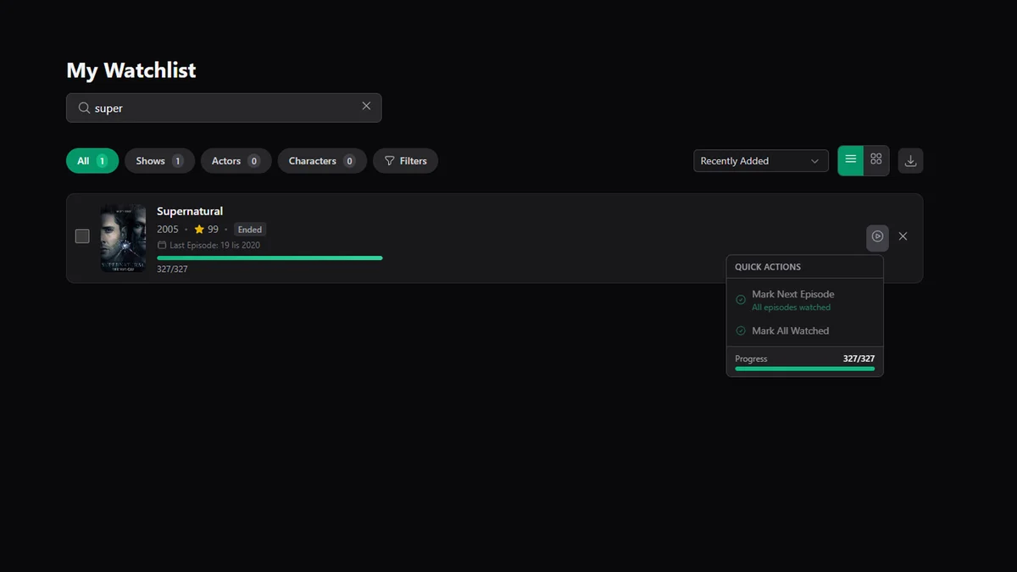This screenshot has height=572, width=1017.
Task: Switch to list view layout
Action: pos(850,160)
